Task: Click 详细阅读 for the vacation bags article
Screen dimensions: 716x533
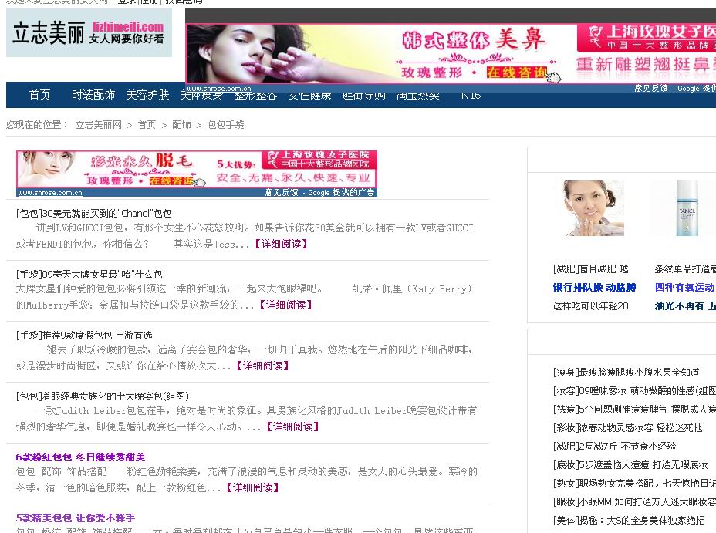Action: pos(262,366)
